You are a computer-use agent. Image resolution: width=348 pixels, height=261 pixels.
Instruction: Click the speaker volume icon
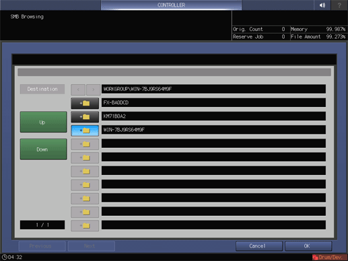[322, 5]
